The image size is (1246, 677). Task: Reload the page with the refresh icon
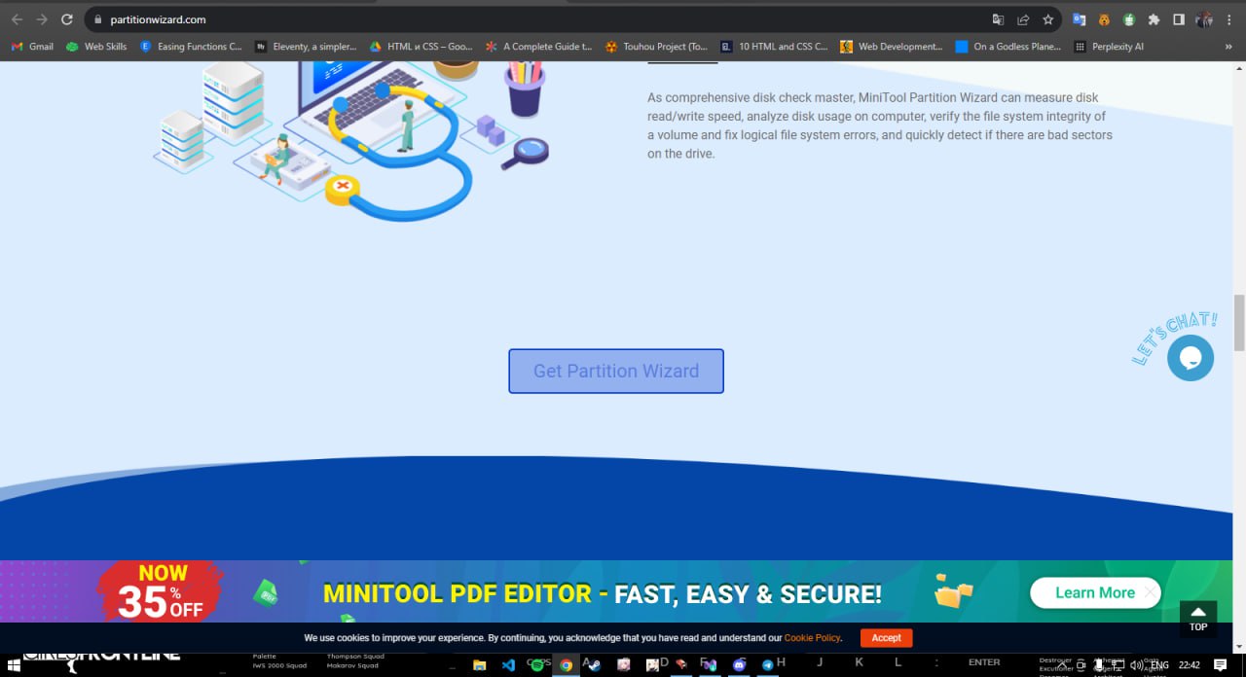pyautogui.click(x=67, y=19)
